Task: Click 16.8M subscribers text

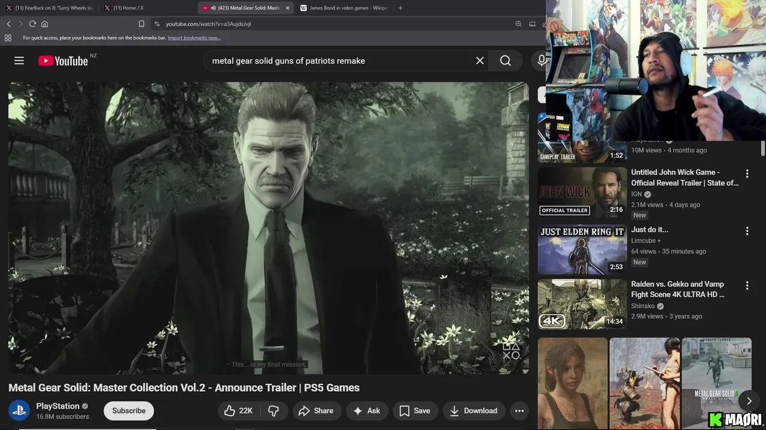Action: 62,417
